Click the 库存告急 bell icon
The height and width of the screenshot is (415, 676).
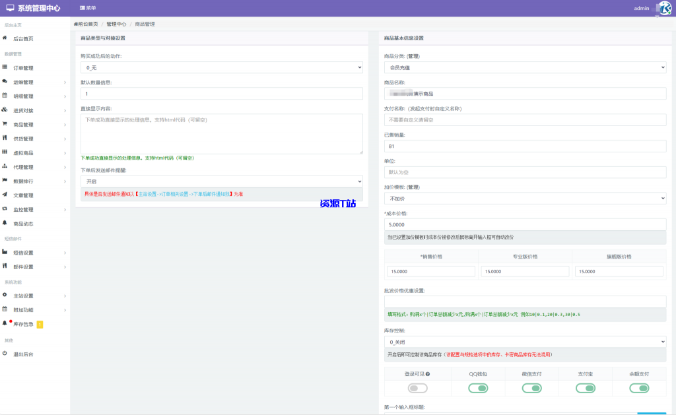pyautogui.click(x=5, y=323)
